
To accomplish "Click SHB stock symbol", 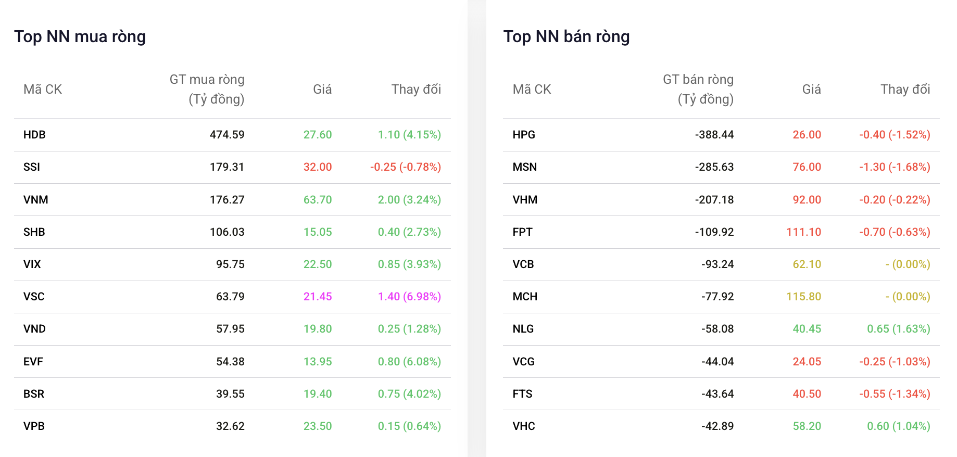I will tap(34, 232).
